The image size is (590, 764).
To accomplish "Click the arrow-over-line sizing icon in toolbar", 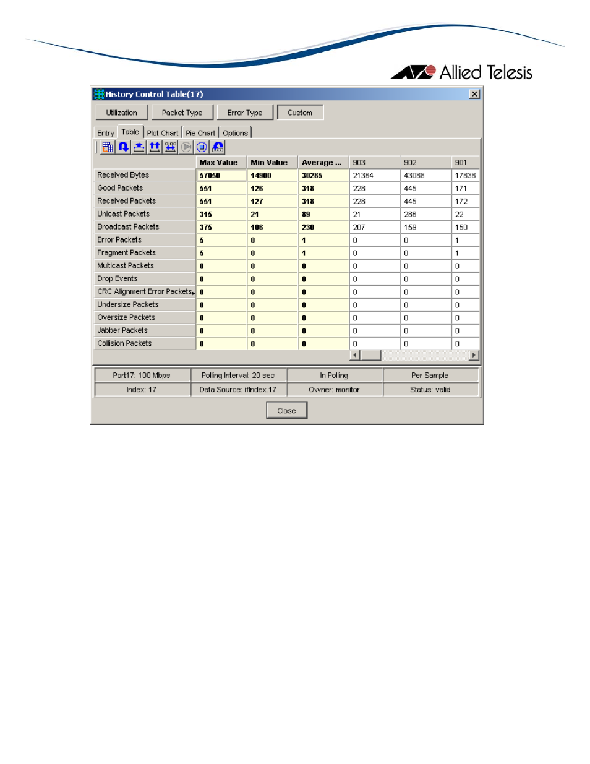I will click(139, 147).
